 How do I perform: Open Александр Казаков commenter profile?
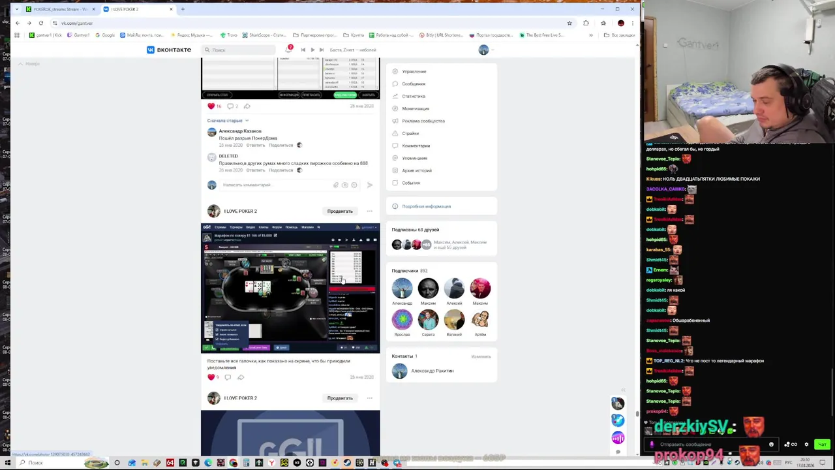240,131
